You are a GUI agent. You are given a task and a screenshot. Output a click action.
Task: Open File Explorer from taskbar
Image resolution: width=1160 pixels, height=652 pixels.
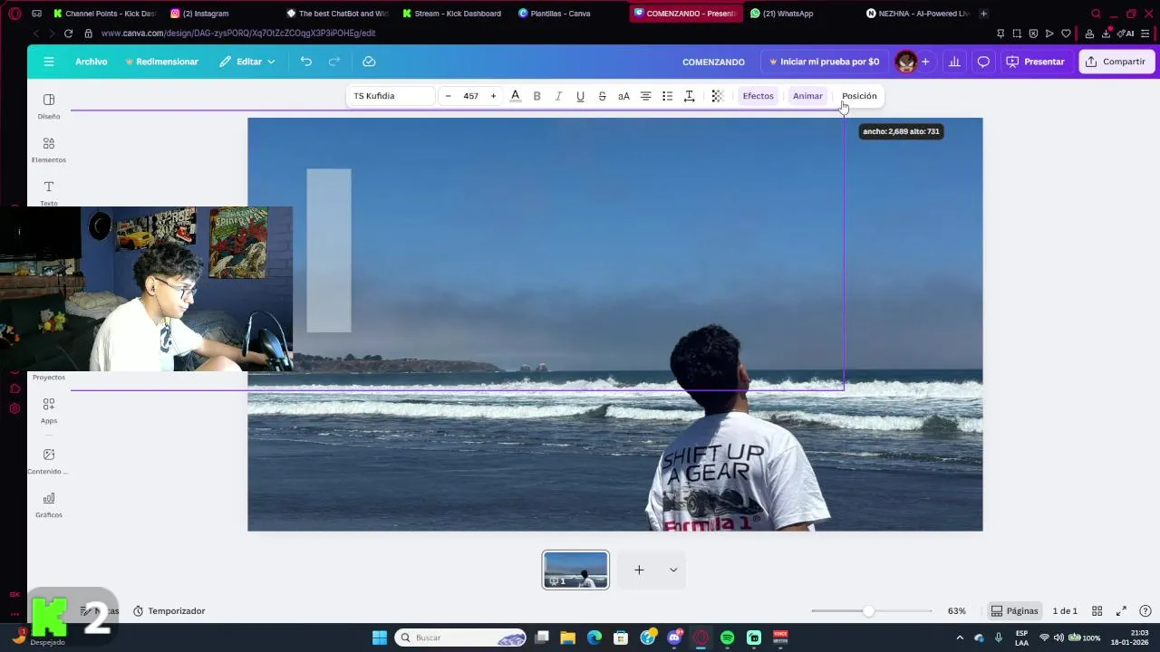click(x=567, y=638)
